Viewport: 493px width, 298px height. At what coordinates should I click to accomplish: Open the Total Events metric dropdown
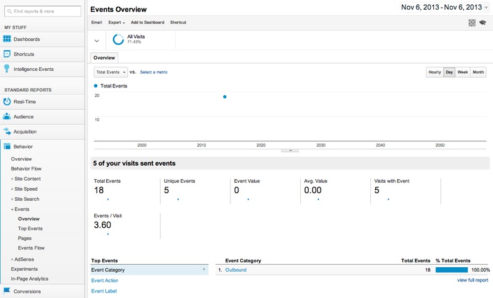click(111, 72)
